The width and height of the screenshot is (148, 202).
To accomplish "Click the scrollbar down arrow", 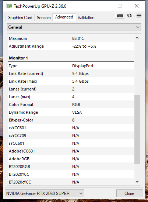I will 137,182.
